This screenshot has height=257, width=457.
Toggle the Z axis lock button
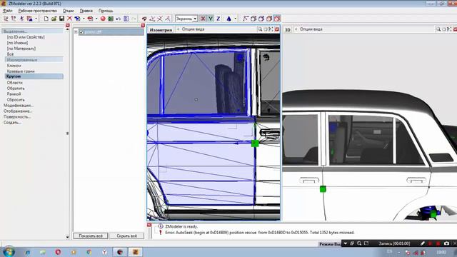[x=218, y=19]
